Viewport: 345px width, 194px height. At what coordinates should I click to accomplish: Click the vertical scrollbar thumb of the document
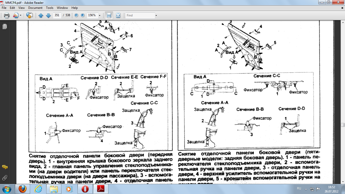(343, 125)
